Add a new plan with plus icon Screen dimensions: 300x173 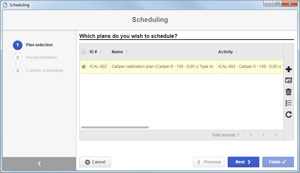pos(289,69)
